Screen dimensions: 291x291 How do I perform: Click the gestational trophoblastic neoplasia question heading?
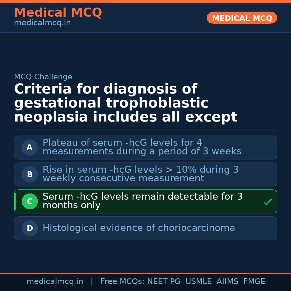point(126,103)
